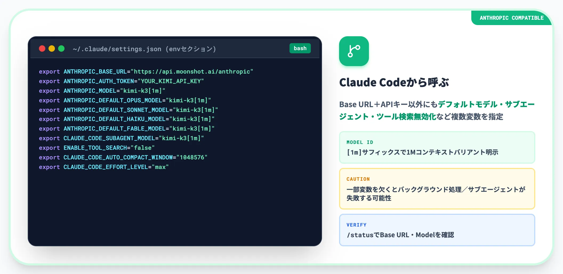Select the ANTHROPIC_DEFAULT_OPUS_MODEL line

click(125, 100)
